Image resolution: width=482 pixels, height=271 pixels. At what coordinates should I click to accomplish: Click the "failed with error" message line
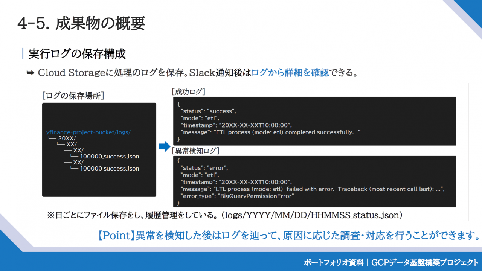tap(313, 189)
